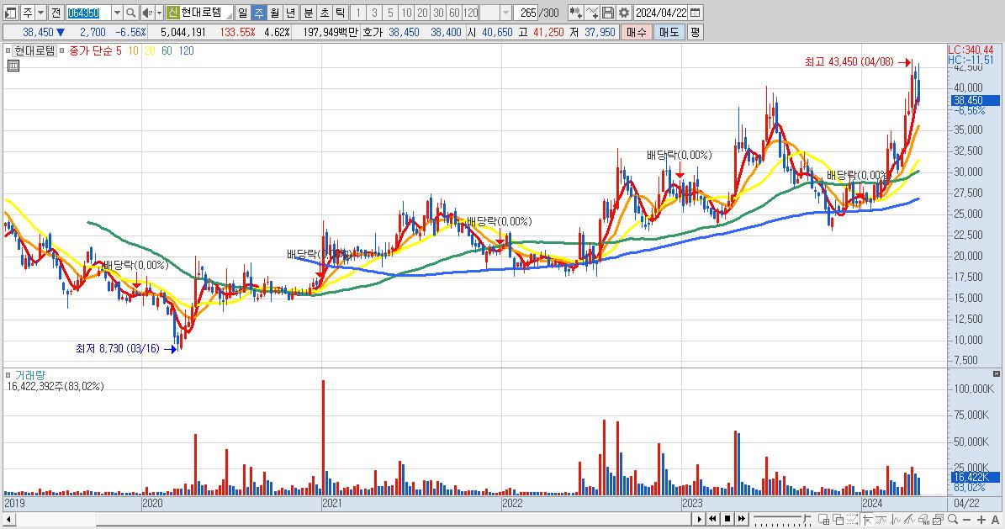Toggle the small square marker before 종가 단순 legend
The image size is (1005, 529).
pyautogui.click(x=62, y=50)
